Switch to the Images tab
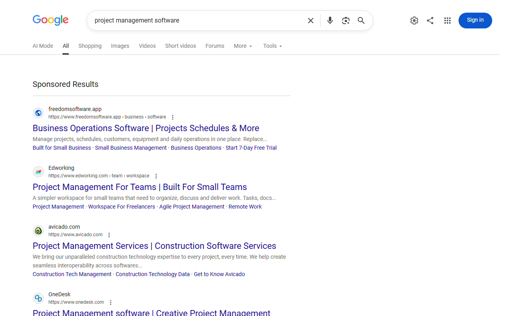 120,46
